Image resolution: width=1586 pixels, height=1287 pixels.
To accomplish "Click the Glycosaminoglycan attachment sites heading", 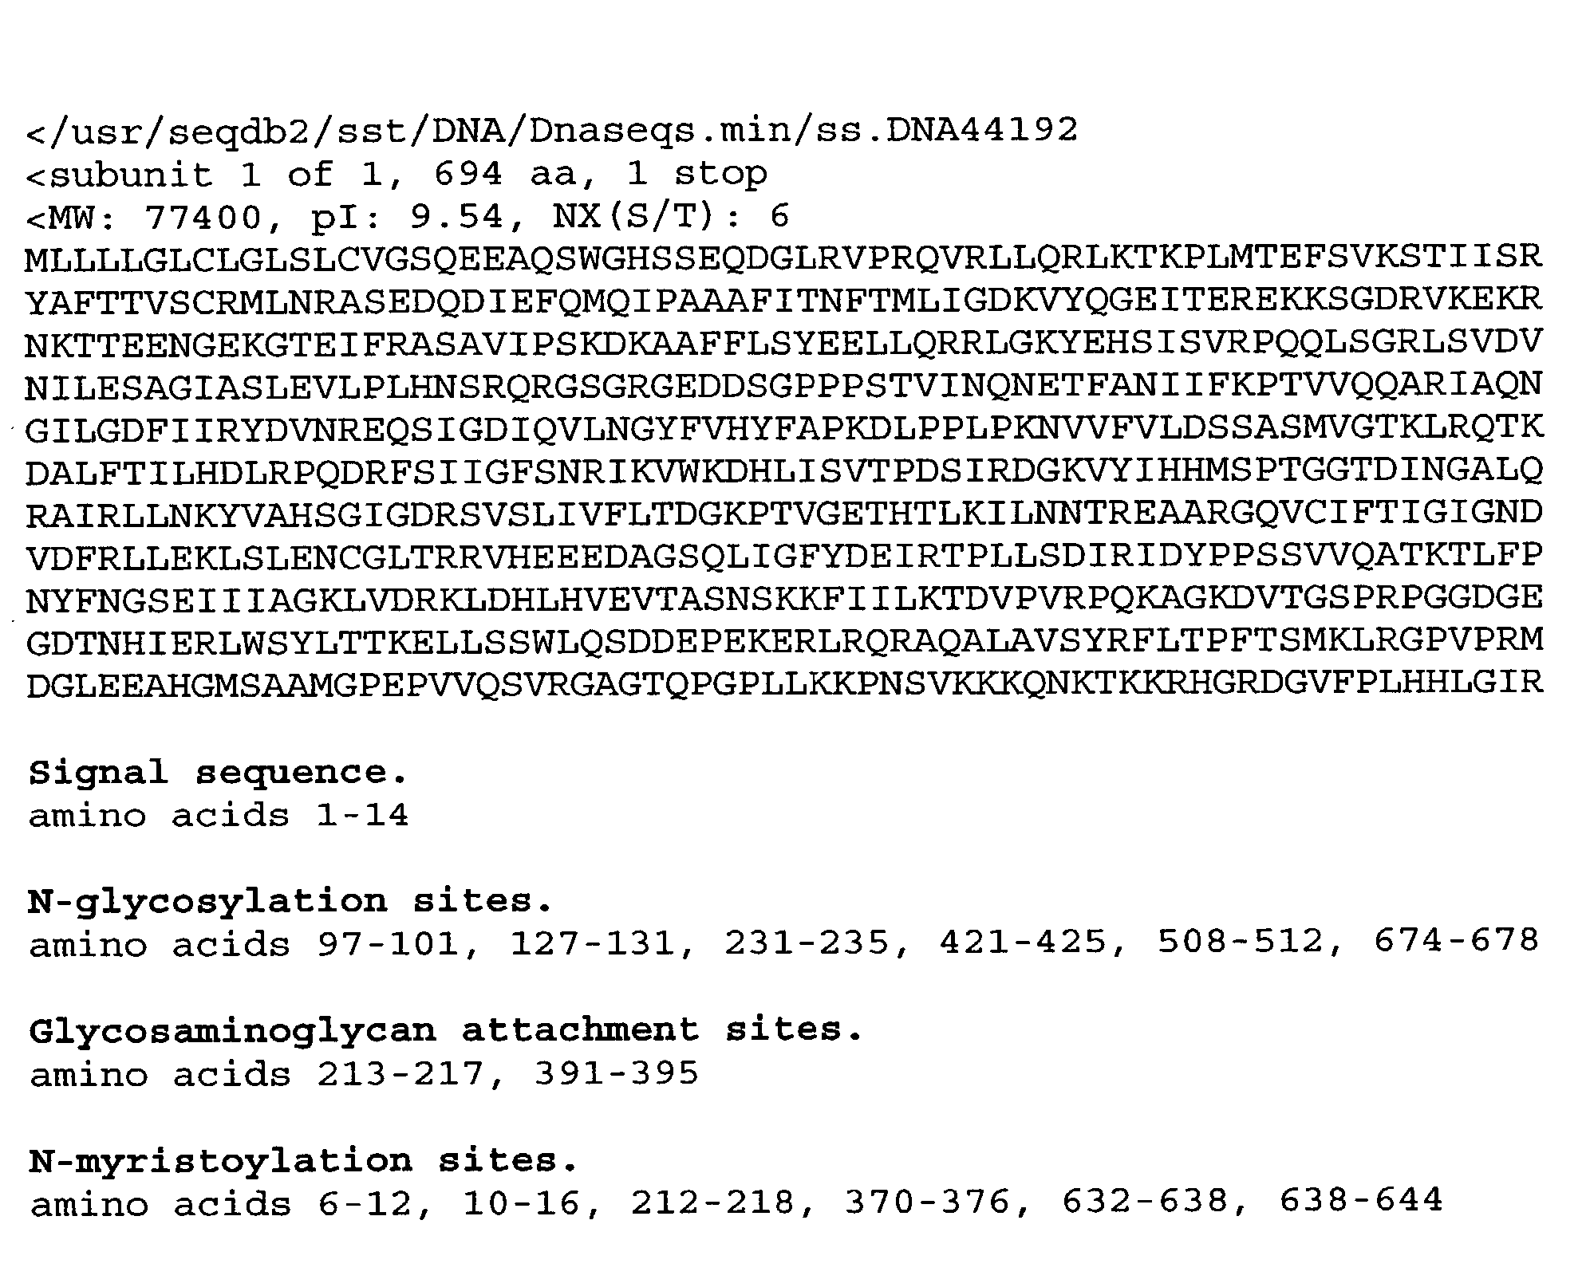I will pos(446,1030).
